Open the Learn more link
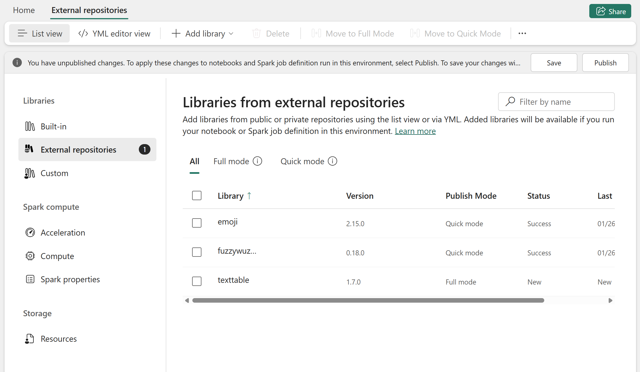 point(415,131)
